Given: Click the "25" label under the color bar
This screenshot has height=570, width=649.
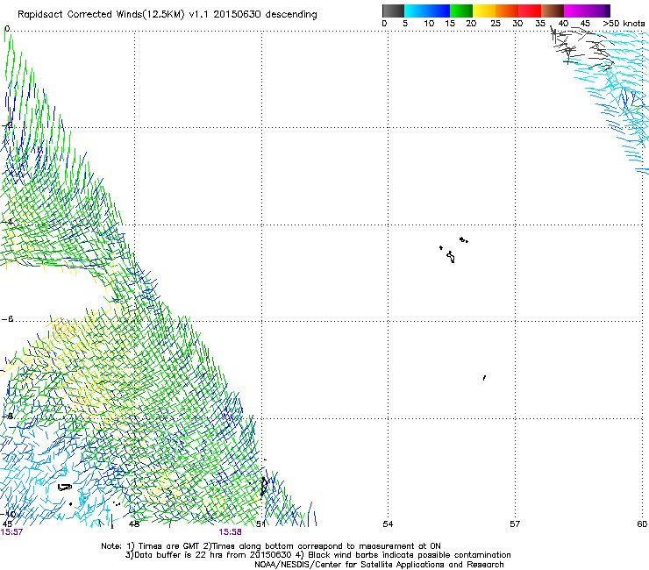Looking at the screenshot, I should pyautogui.click(x=496, y=24).
